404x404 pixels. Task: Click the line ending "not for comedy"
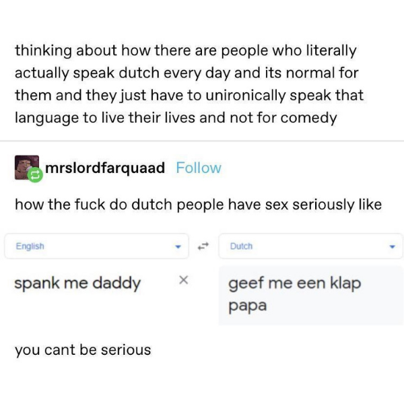pos(175,117)
